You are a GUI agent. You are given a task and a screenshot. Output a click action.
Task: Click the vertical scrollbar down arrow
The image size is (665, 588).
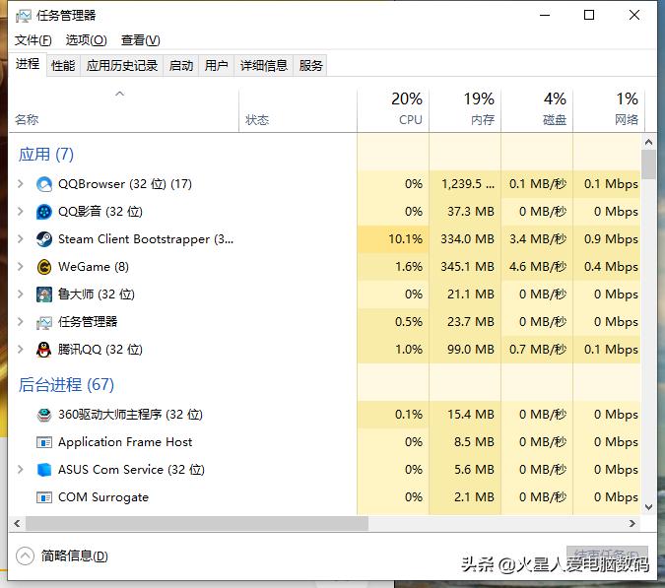click(648, 507)
